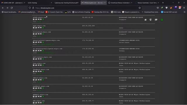Click the securityintelligence.wipro.com hostname text

[46, 40]
